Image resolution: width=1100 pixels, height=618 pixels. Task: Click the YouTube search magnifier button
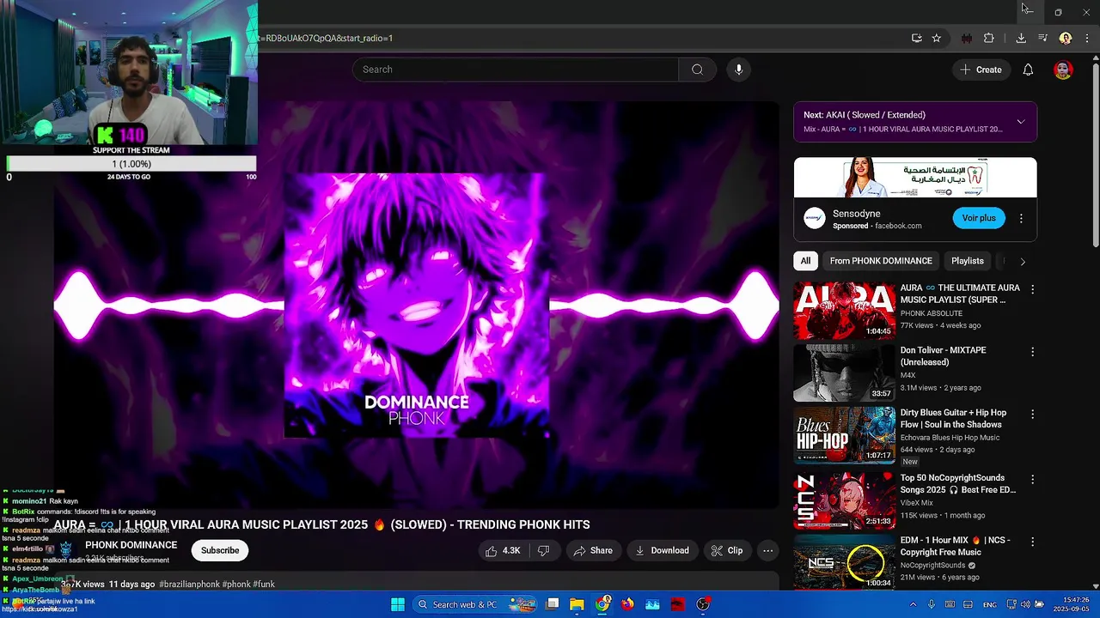pyautogui.click(x=697, y=70)
